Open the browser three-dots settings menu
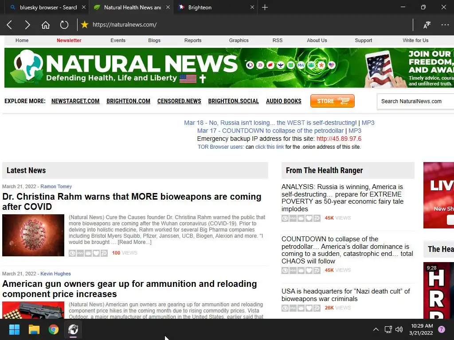The image size is (454, 340). click(445, 25)
